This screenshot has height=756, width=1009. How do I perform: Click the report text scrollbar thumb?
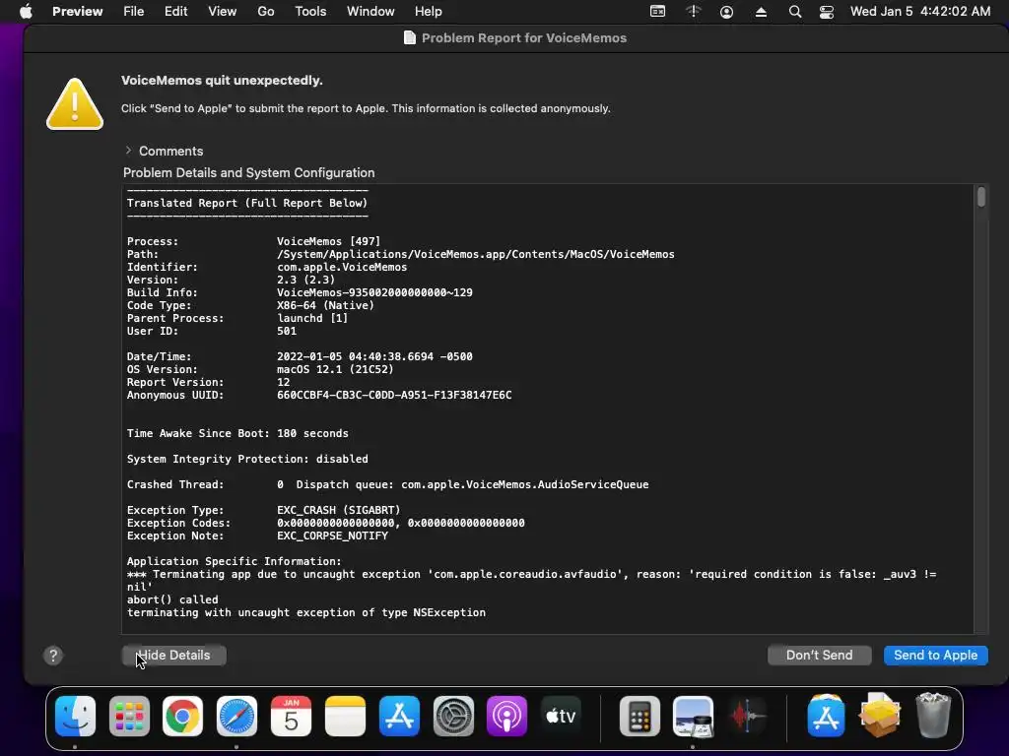(980, 197)
